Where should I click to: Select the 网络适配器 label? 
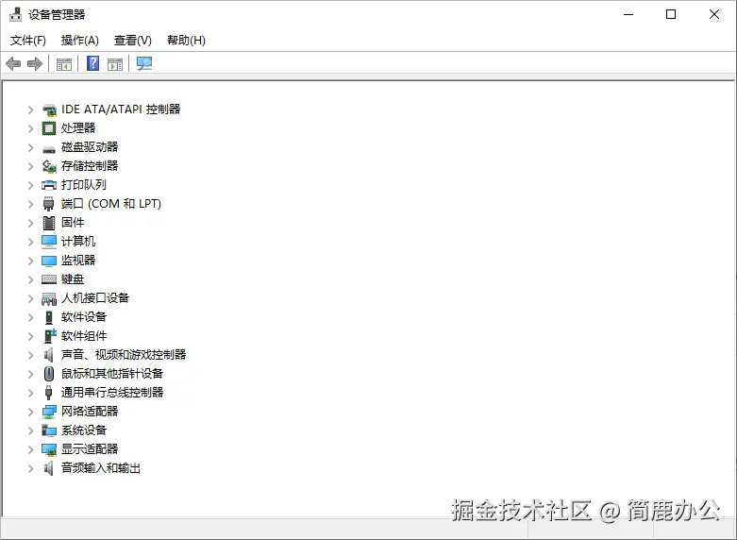90,411
